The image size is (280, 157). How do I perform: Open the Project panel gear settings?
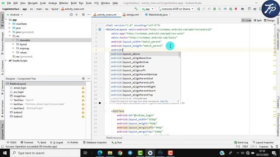click(x=83, y=14)
